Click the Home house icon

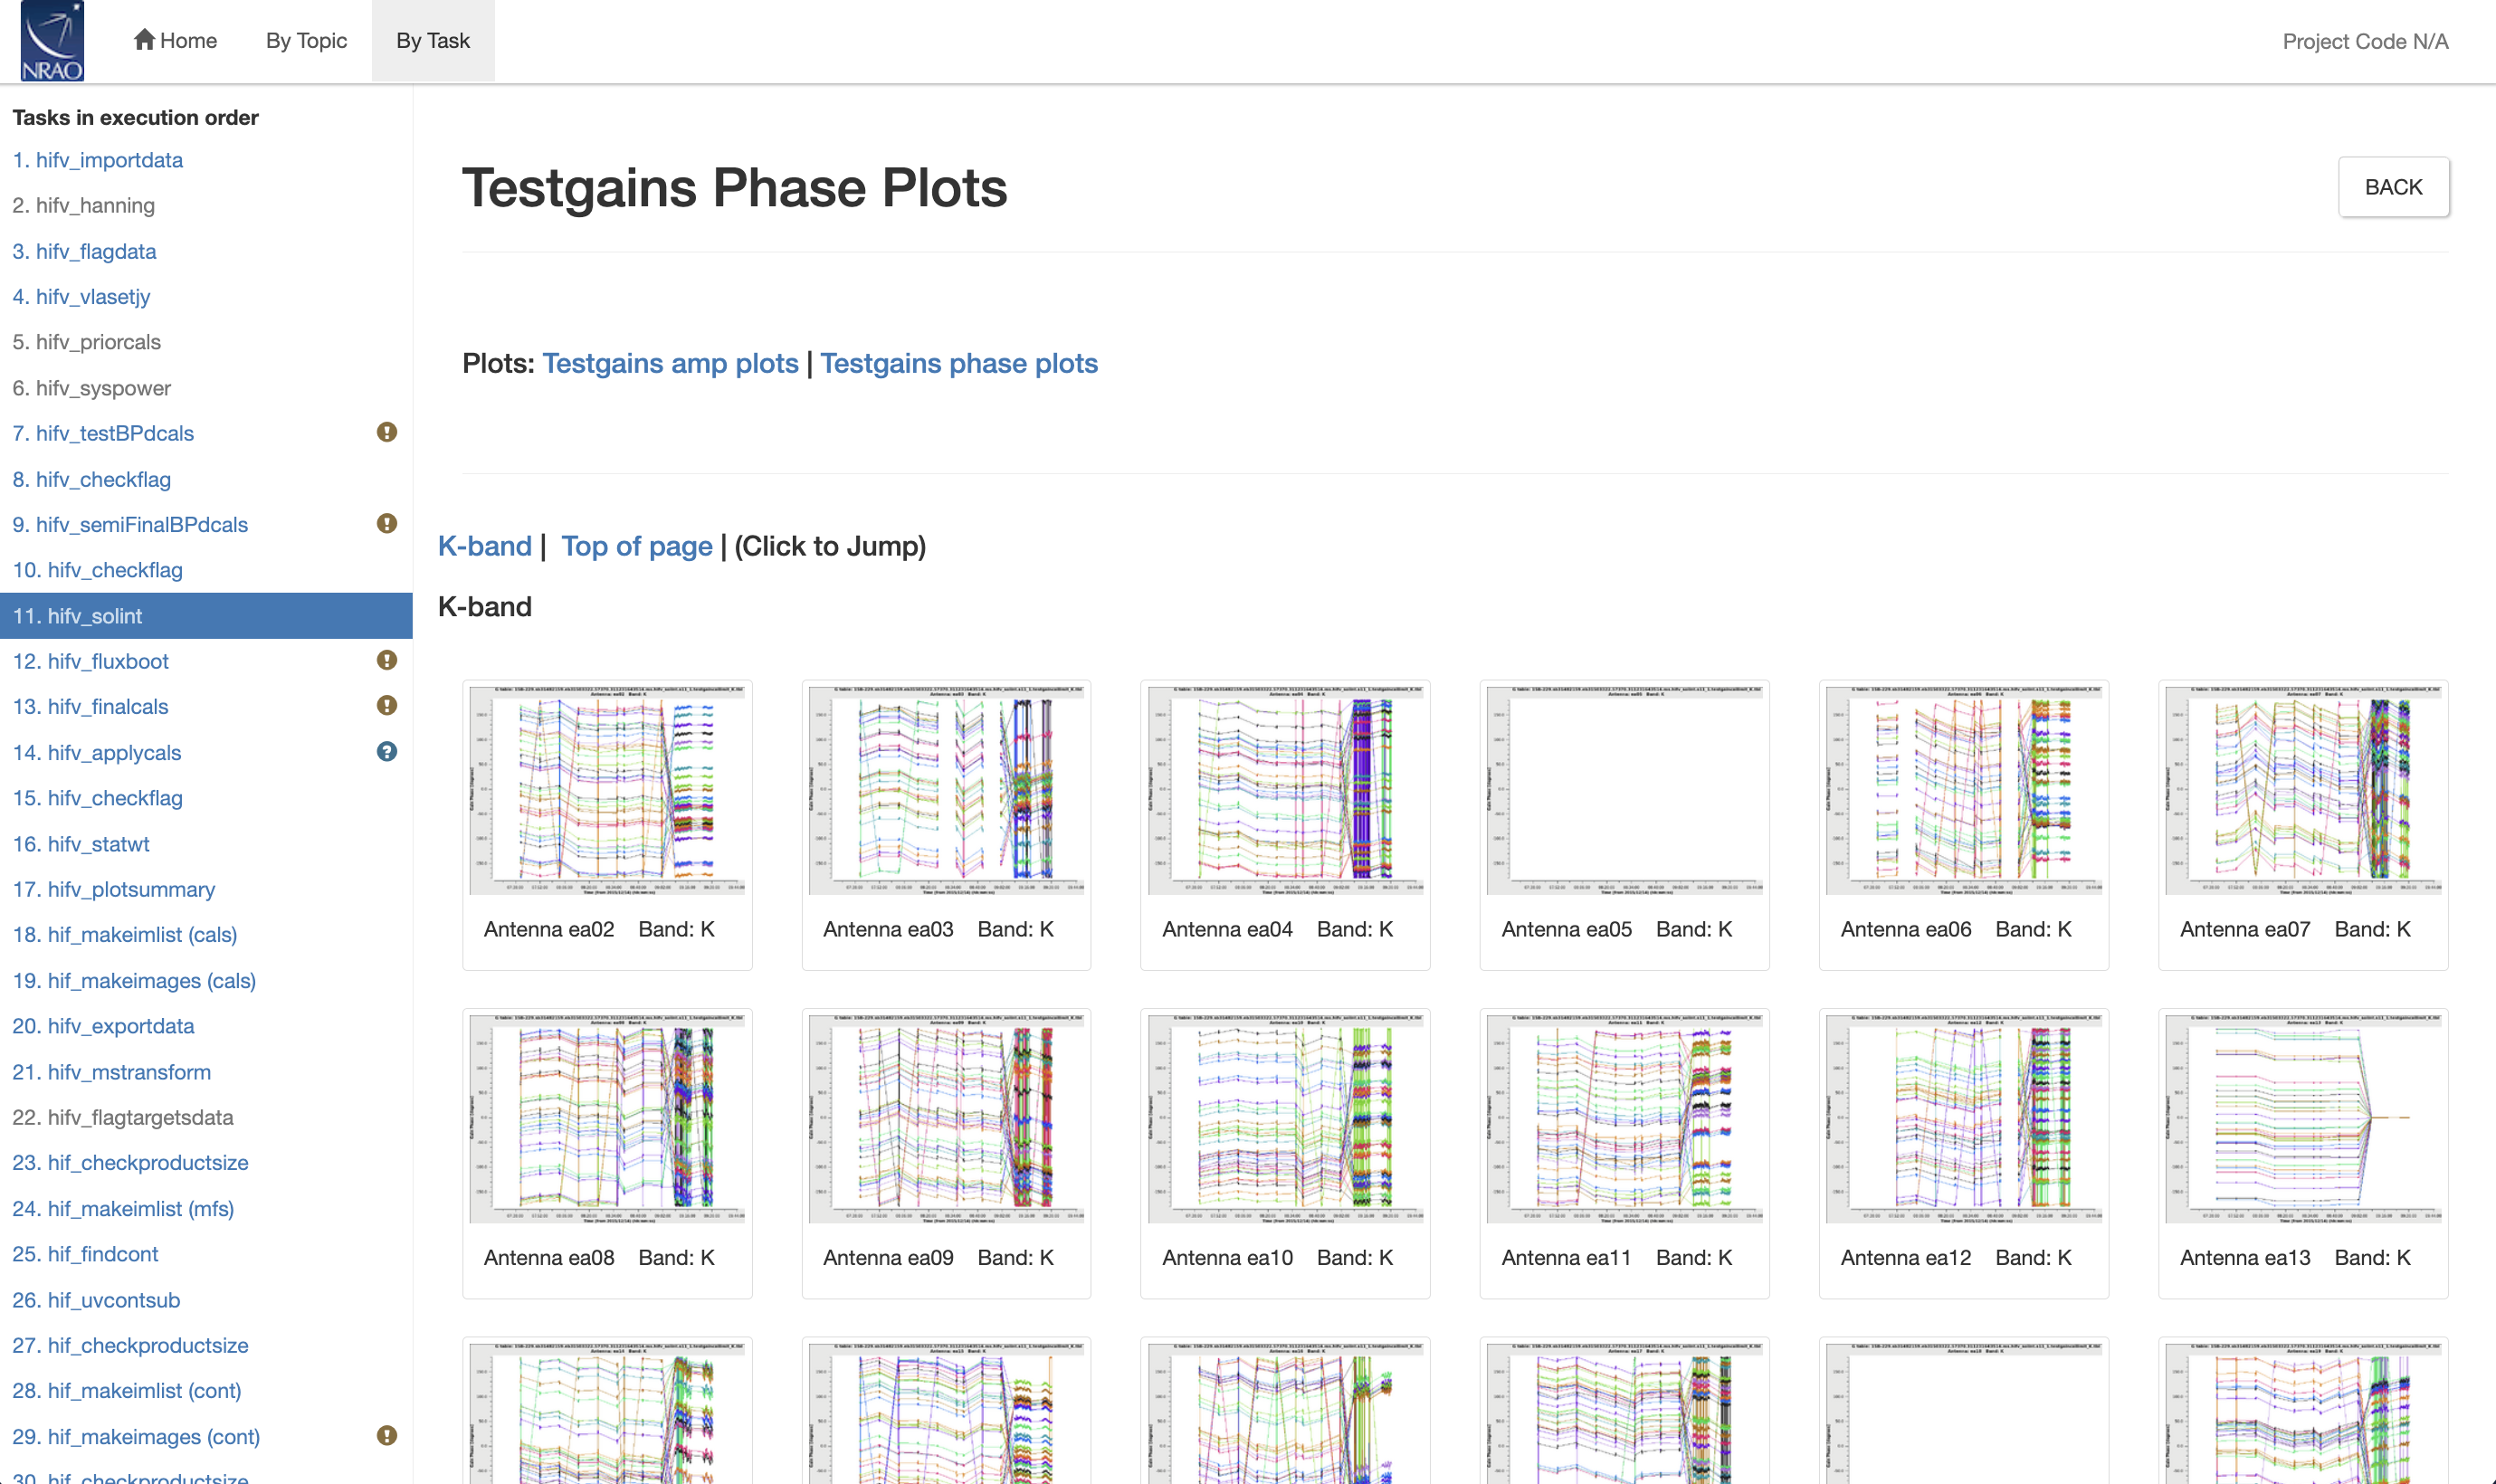click(x=144, y=40)
